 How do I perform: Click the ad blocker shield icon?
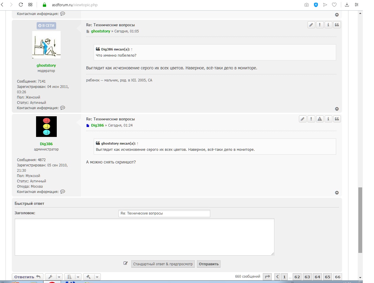click(316, 5)
